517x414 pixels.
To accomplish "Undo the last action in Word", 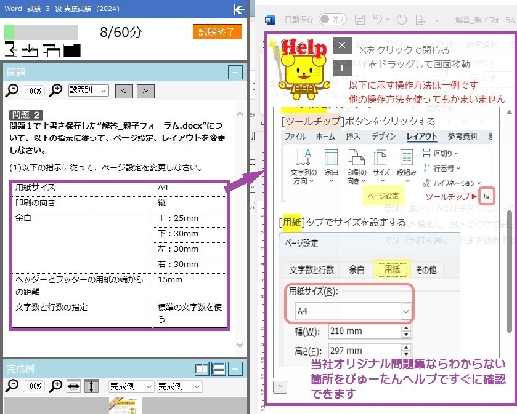I will [x=378, y=20].
